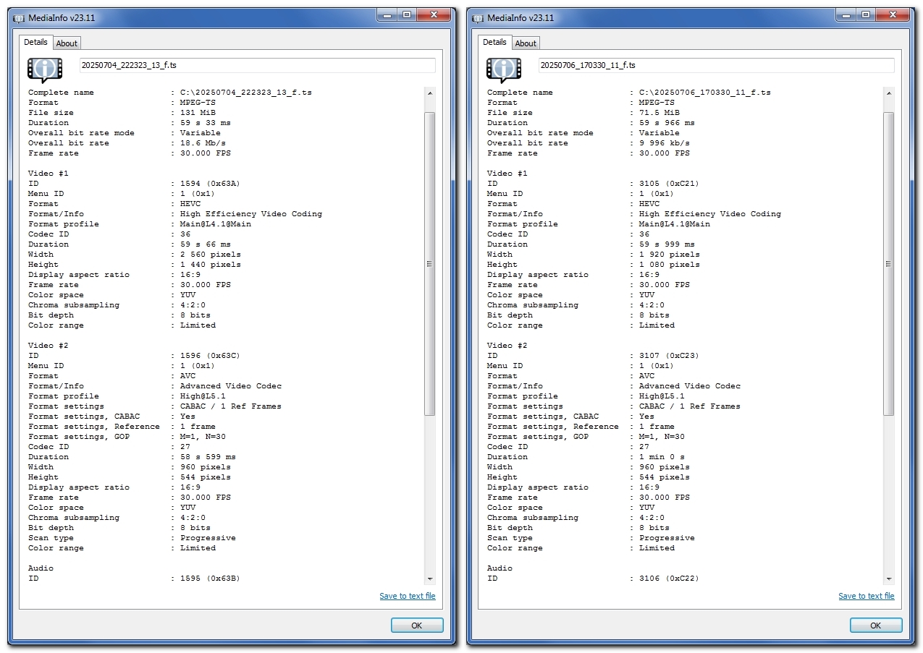Select the Details tab in left window
Image resolution: width=923 pixels, height=653 pixels.
point(35,42)
